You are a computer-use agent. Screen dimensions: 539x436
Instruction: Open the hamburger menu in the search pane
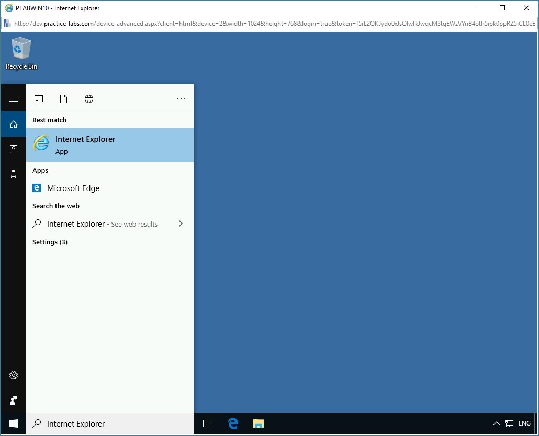13,98
